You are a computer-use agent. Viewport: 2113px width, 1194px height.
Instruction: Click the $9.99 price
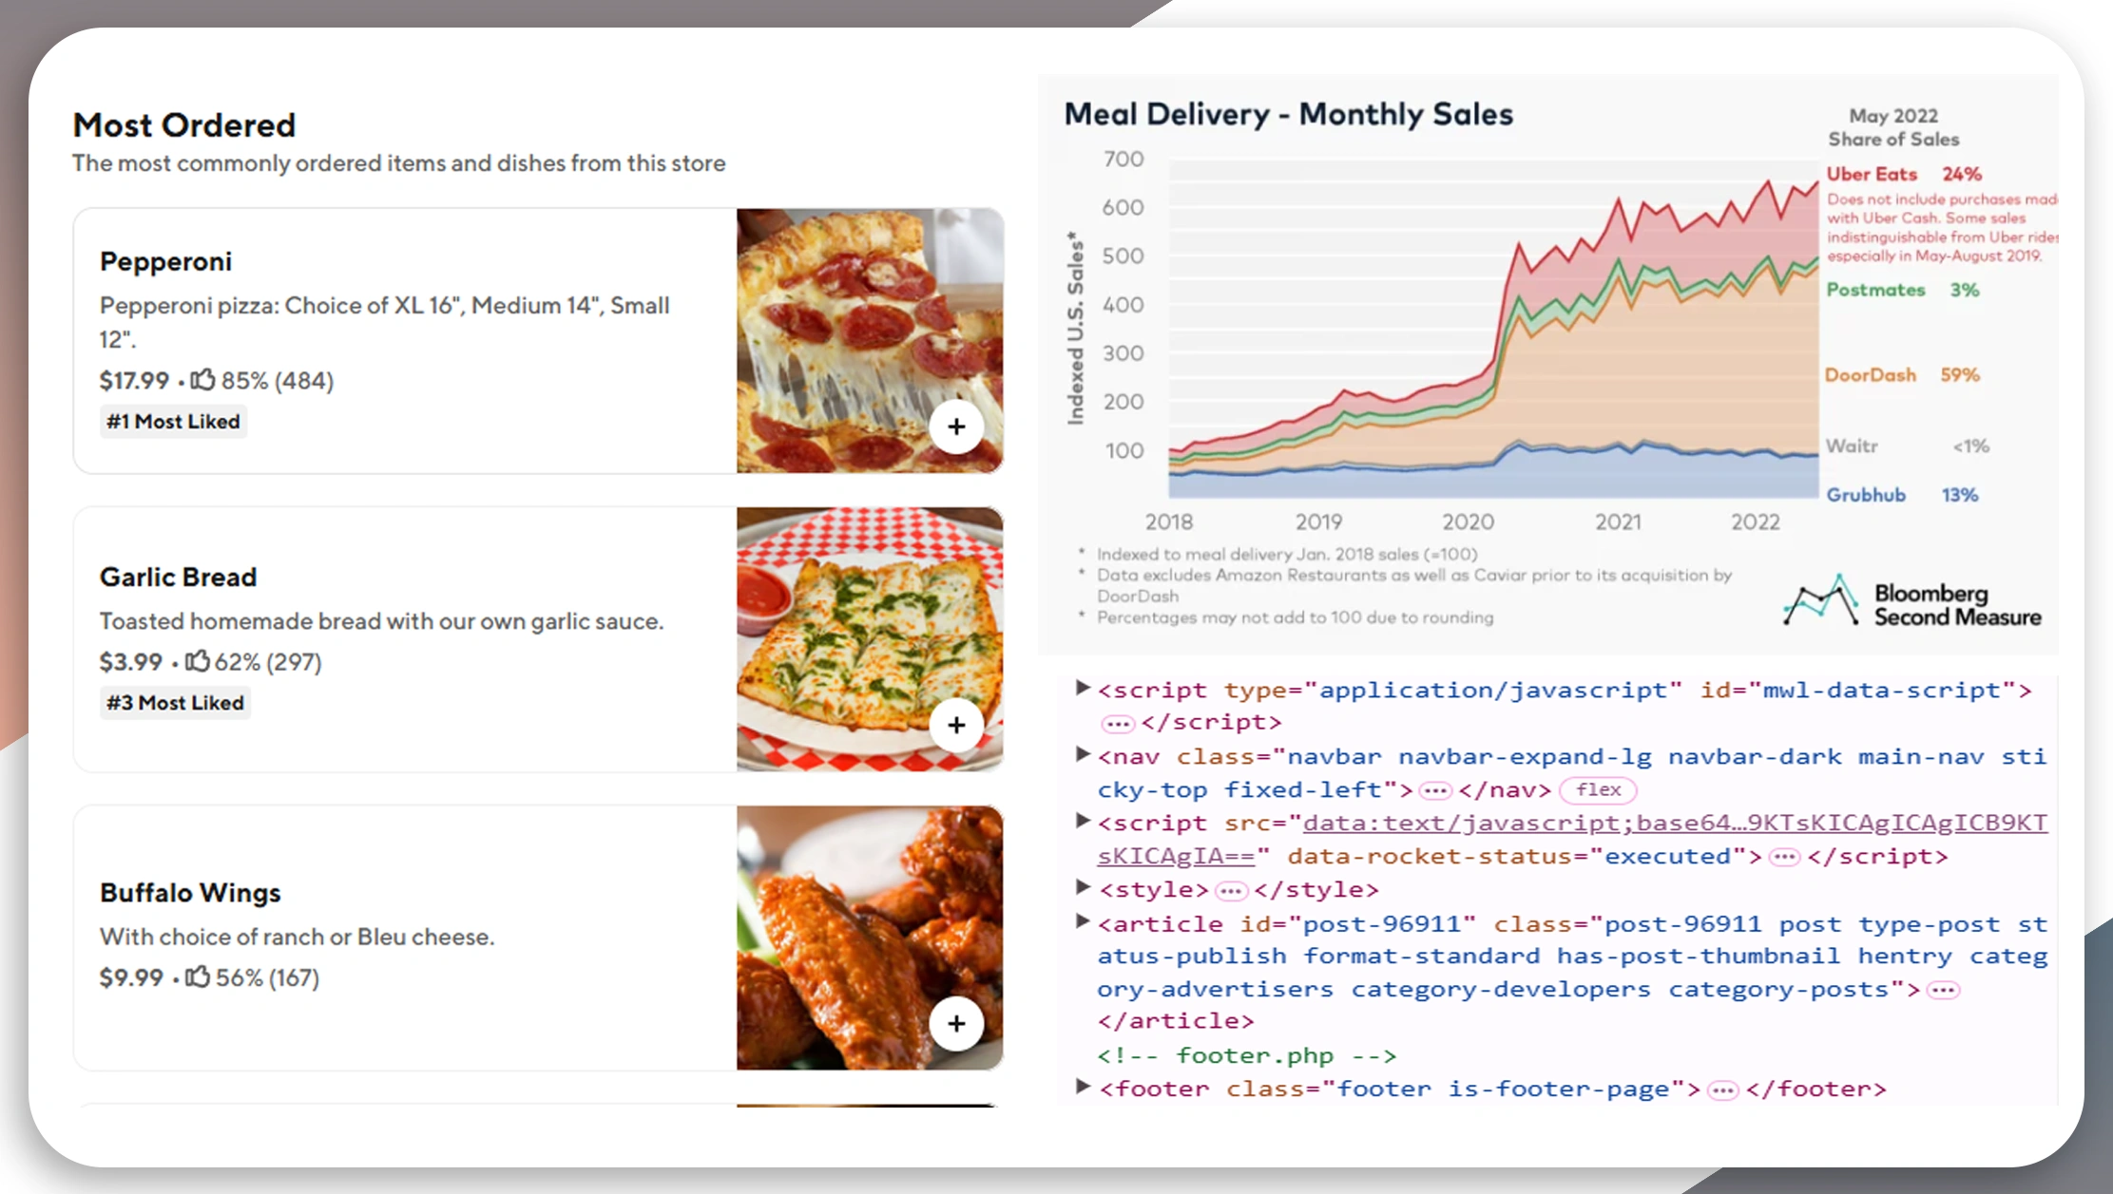click(x=131, y=977)
